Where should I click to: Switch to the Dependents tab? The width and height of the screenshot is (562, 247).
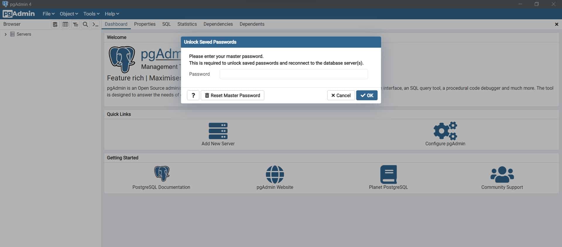tap(252, 24)
